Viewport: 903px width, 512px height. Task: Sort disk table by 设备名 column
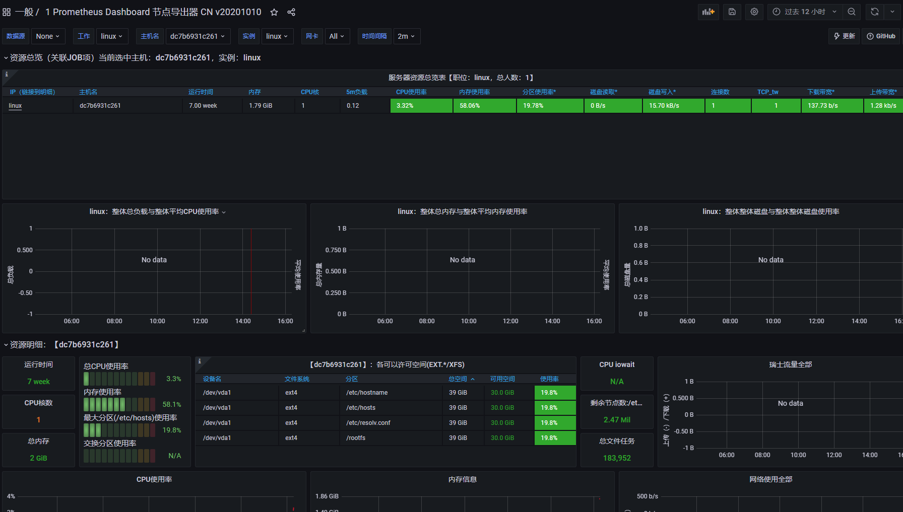[x=212, y=379]
